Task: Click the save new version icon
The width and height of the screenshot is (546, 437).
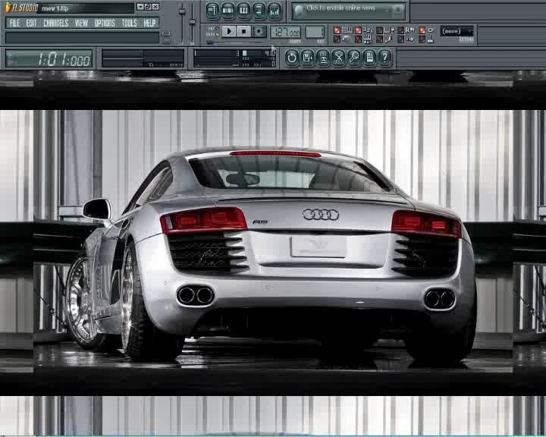Action: coord(307,58)
